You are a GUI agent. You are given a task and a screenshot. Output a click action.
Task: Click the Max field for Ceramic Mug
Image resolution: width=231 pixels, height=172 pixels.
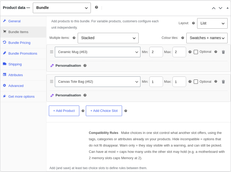179,52
